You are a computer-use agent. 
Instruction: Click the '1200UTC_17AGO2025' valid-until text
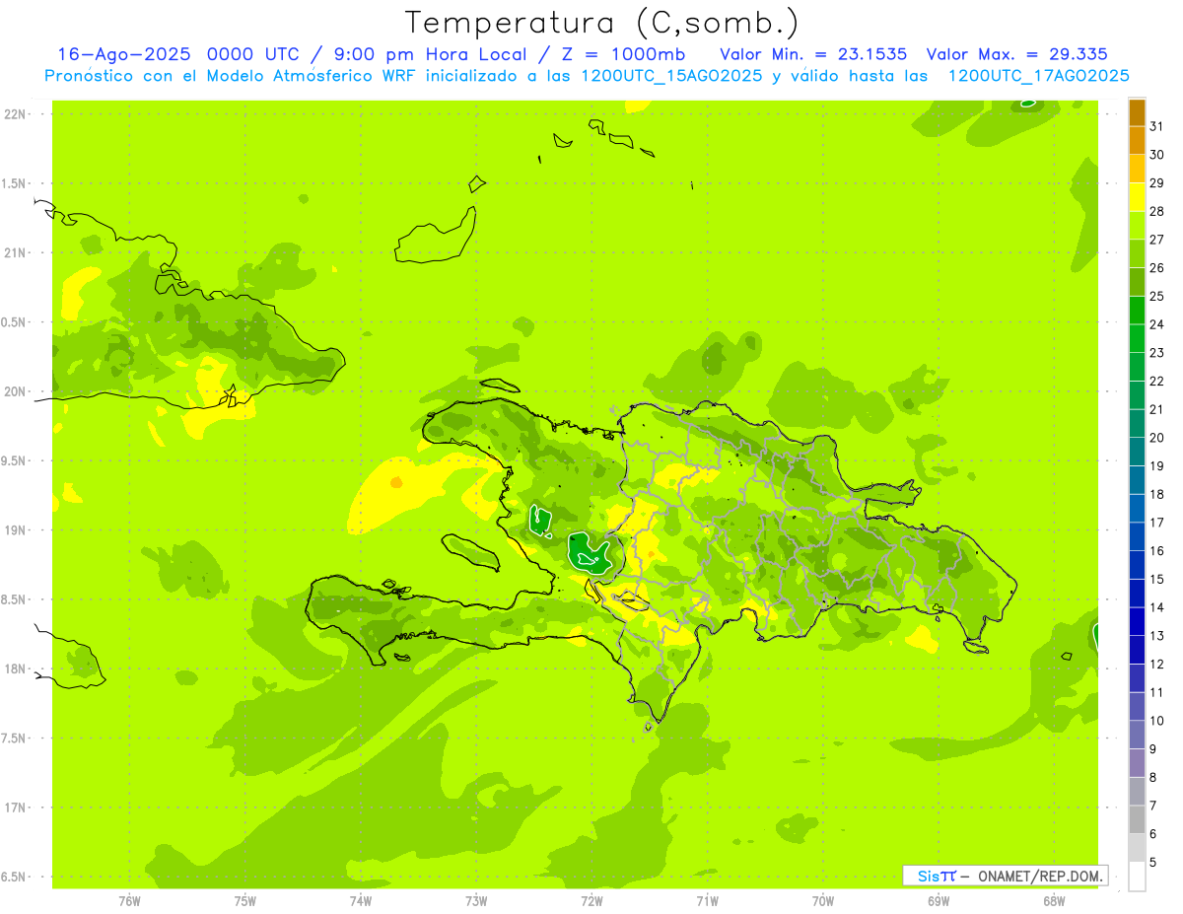point(1038,76)
